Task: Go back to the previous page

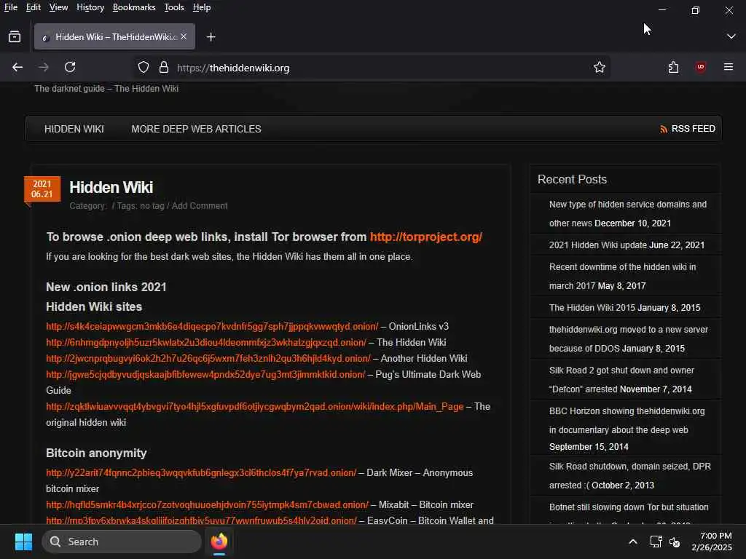Action: point(17,67)
